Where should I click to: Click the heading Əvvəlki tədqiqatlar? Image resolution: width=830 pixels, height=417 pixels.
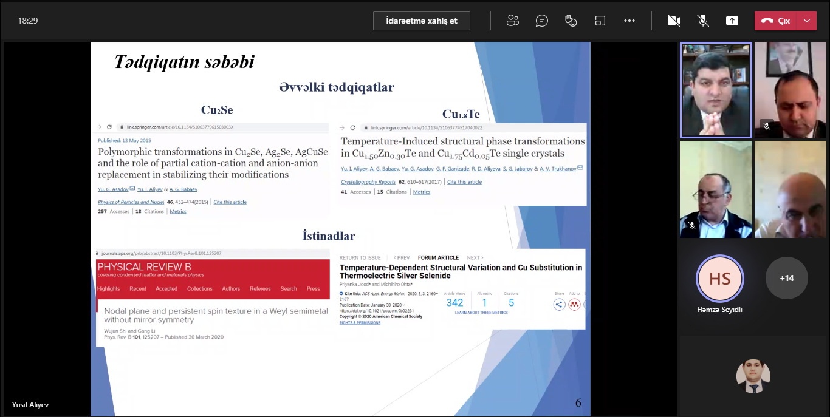tap(337, 87)
